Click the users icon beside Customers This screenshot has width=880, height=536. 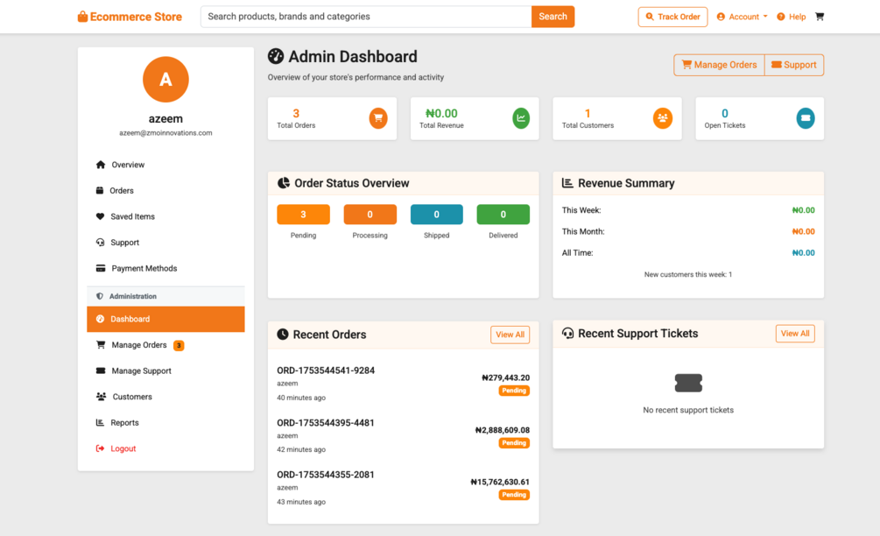point(101,396)
